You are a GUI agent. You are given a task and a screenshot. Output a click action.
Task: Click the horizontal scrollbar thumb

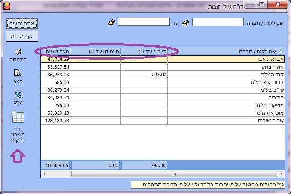[174, 174]
